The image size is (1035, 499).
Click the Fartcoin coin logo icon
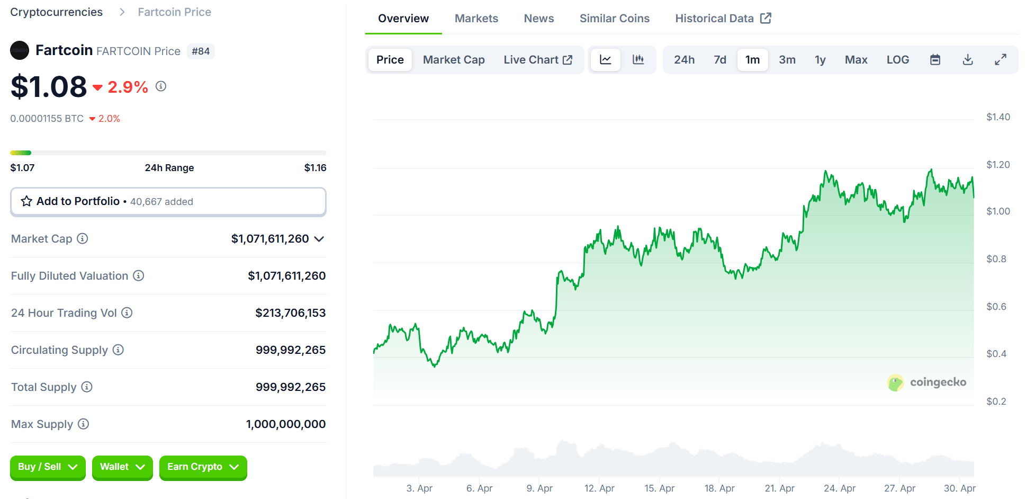[20, 50]
